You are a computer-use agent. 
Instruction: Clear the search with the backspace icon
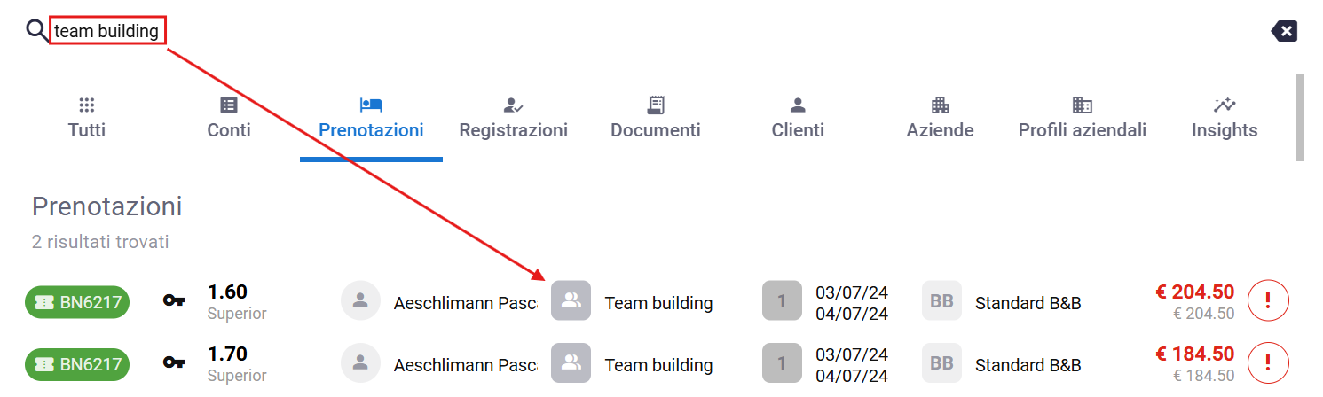click(x=1284, y=32)
